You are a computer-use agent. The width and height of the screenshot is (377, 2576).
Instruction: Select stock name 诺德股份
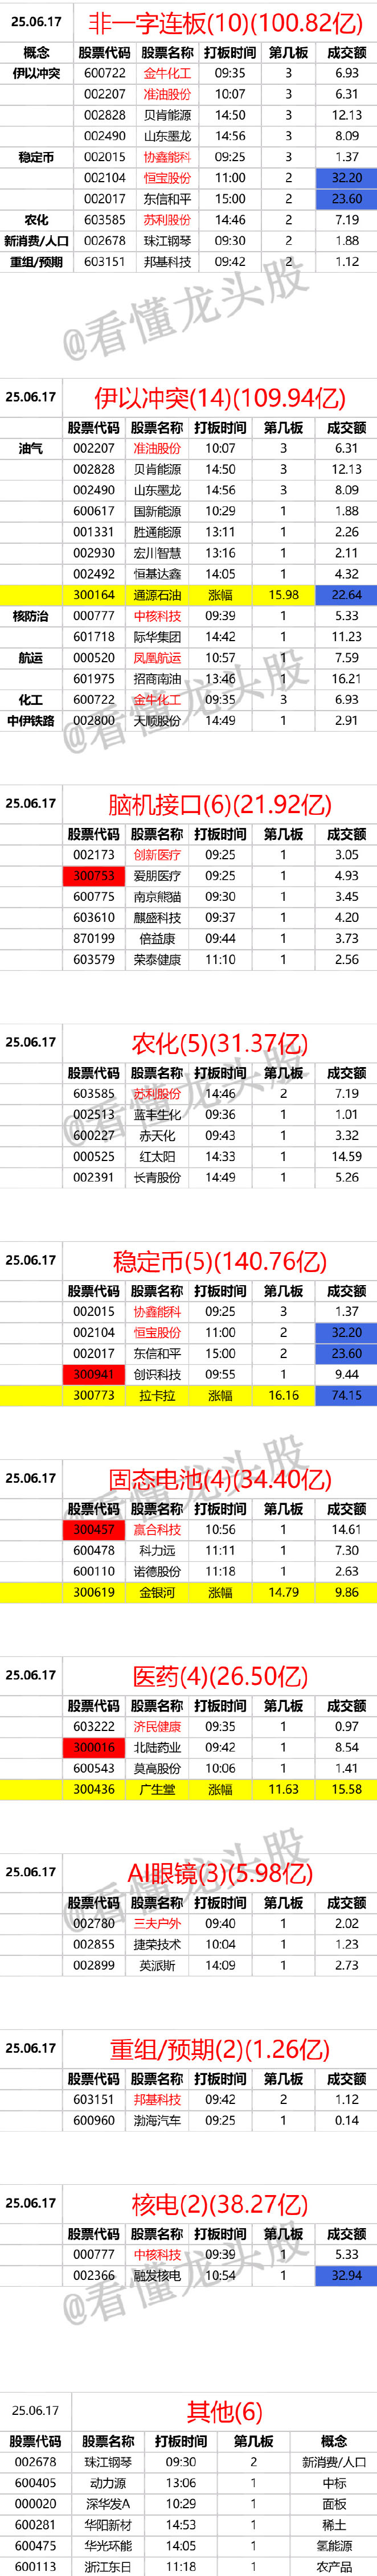click(x=157, y=1572)
